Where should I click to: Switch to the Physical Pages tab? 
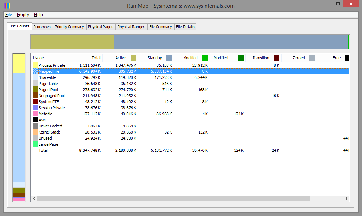pyautogui.click(x=101, y=27)
